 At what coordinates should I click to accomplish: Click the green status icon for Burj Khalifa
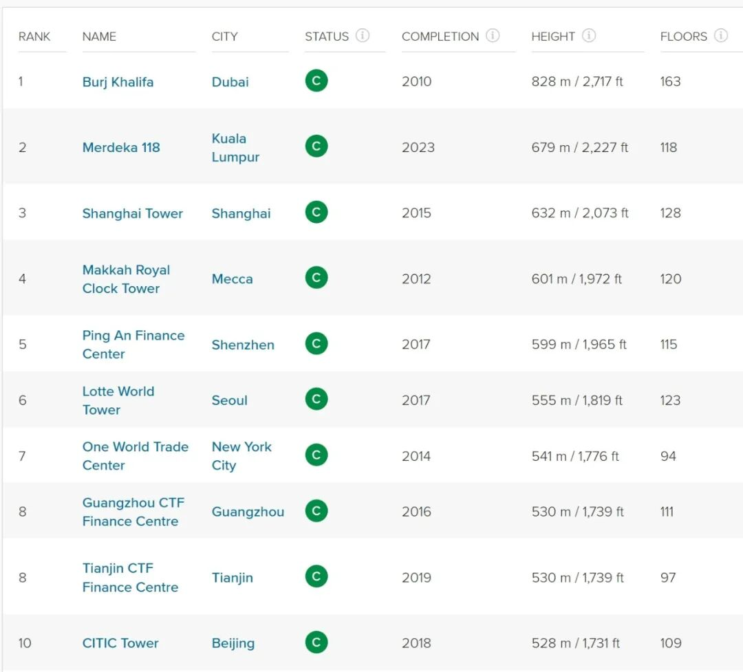[316, 81]
